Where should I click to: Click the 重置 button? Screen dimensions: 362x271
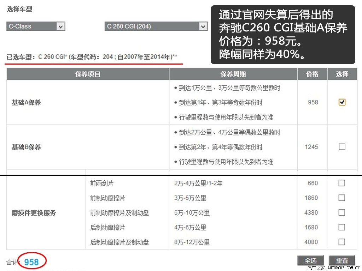[342, 261]
